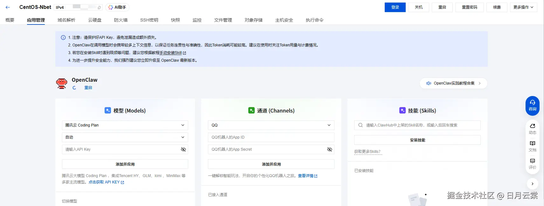Open the AI助手 assistant

(x=117, y=7)
